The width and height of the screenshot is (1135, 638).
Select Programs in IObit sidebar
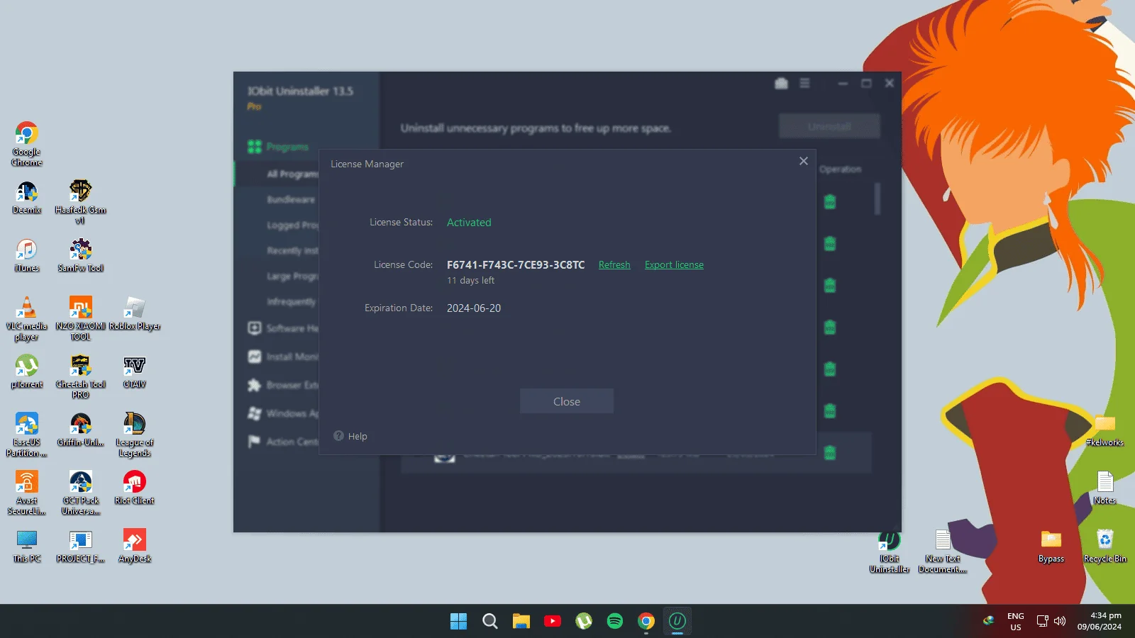click(x=278, y=147)
